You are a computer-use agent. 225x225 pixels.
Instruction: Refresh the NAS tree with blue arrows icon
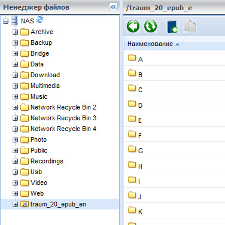click(39, 20)
